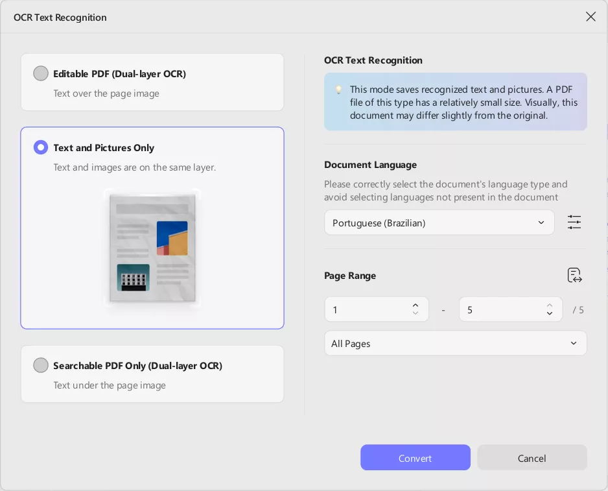The width and height of the screenshot is (608, 491).
Task: Click the down arrow beside start page field
Action: pyautogui.click(x=415, y=314)
